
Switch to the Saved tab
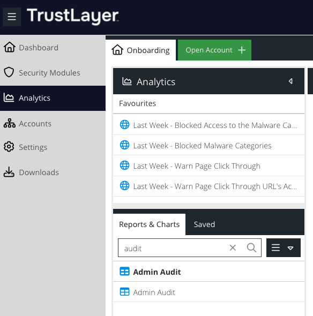click(204, 224)
